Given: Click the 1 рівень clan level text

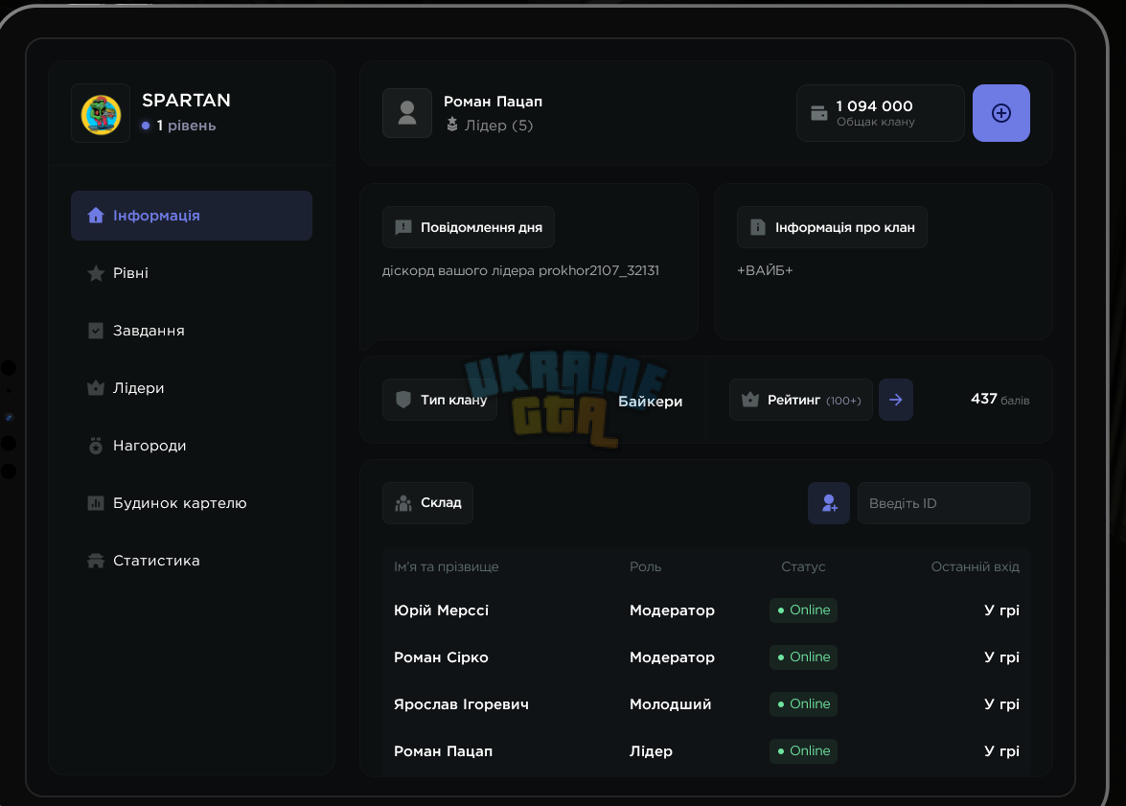Looking at the screenshot, I should [x=186, y=125].
